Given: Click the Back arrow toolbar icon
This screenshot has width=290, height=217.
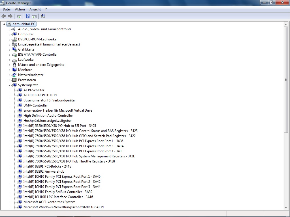Looking at the screenshot, I should click(x=4, y=16).
